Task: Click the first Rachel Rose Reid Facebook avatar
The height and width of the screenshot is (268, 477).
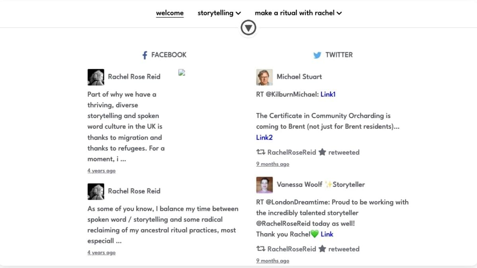Action: 96,77
